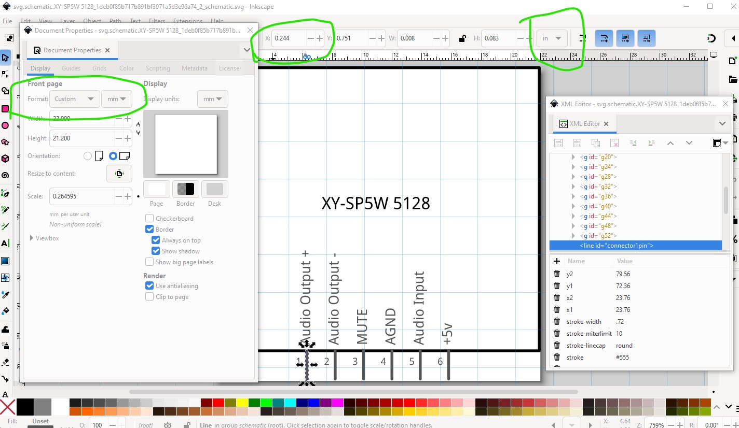The height and width of the screenshot is (428, 739).
Task: Select the 3D Box tool
Action: pyautogui.click(x=5, y=159)
